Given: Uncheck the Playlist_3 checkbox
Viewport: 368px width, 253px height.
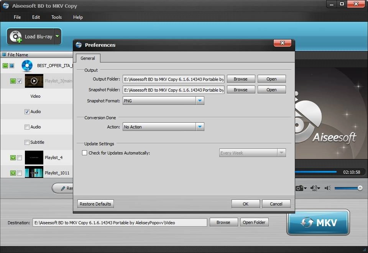Looking at the screenshot, I should pos(20,81).
